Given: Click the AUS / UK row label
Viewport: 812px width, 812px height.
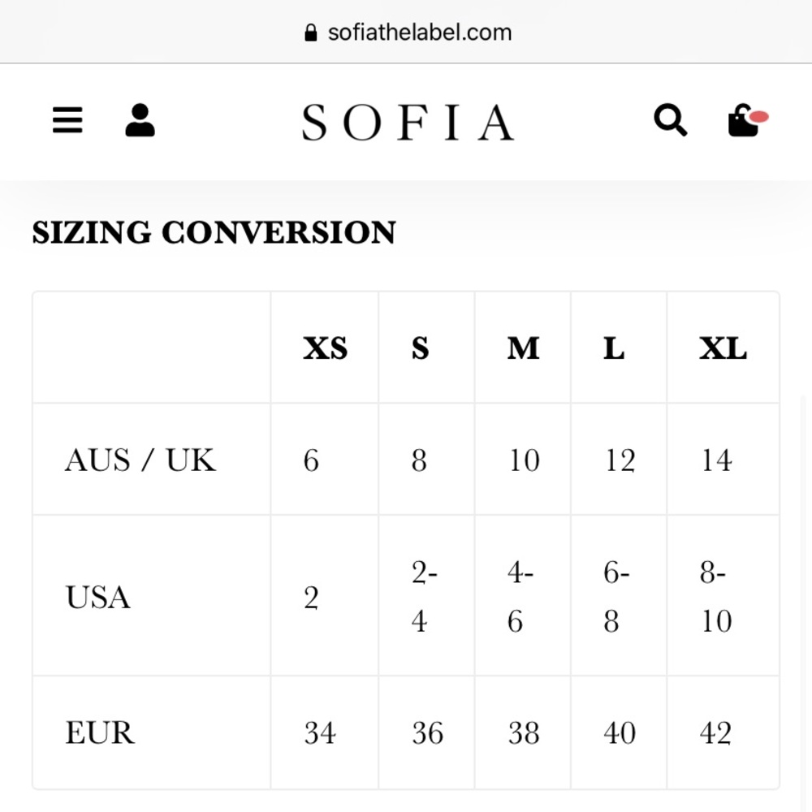Looking at the screenshot, I should [x=140, y=460].
